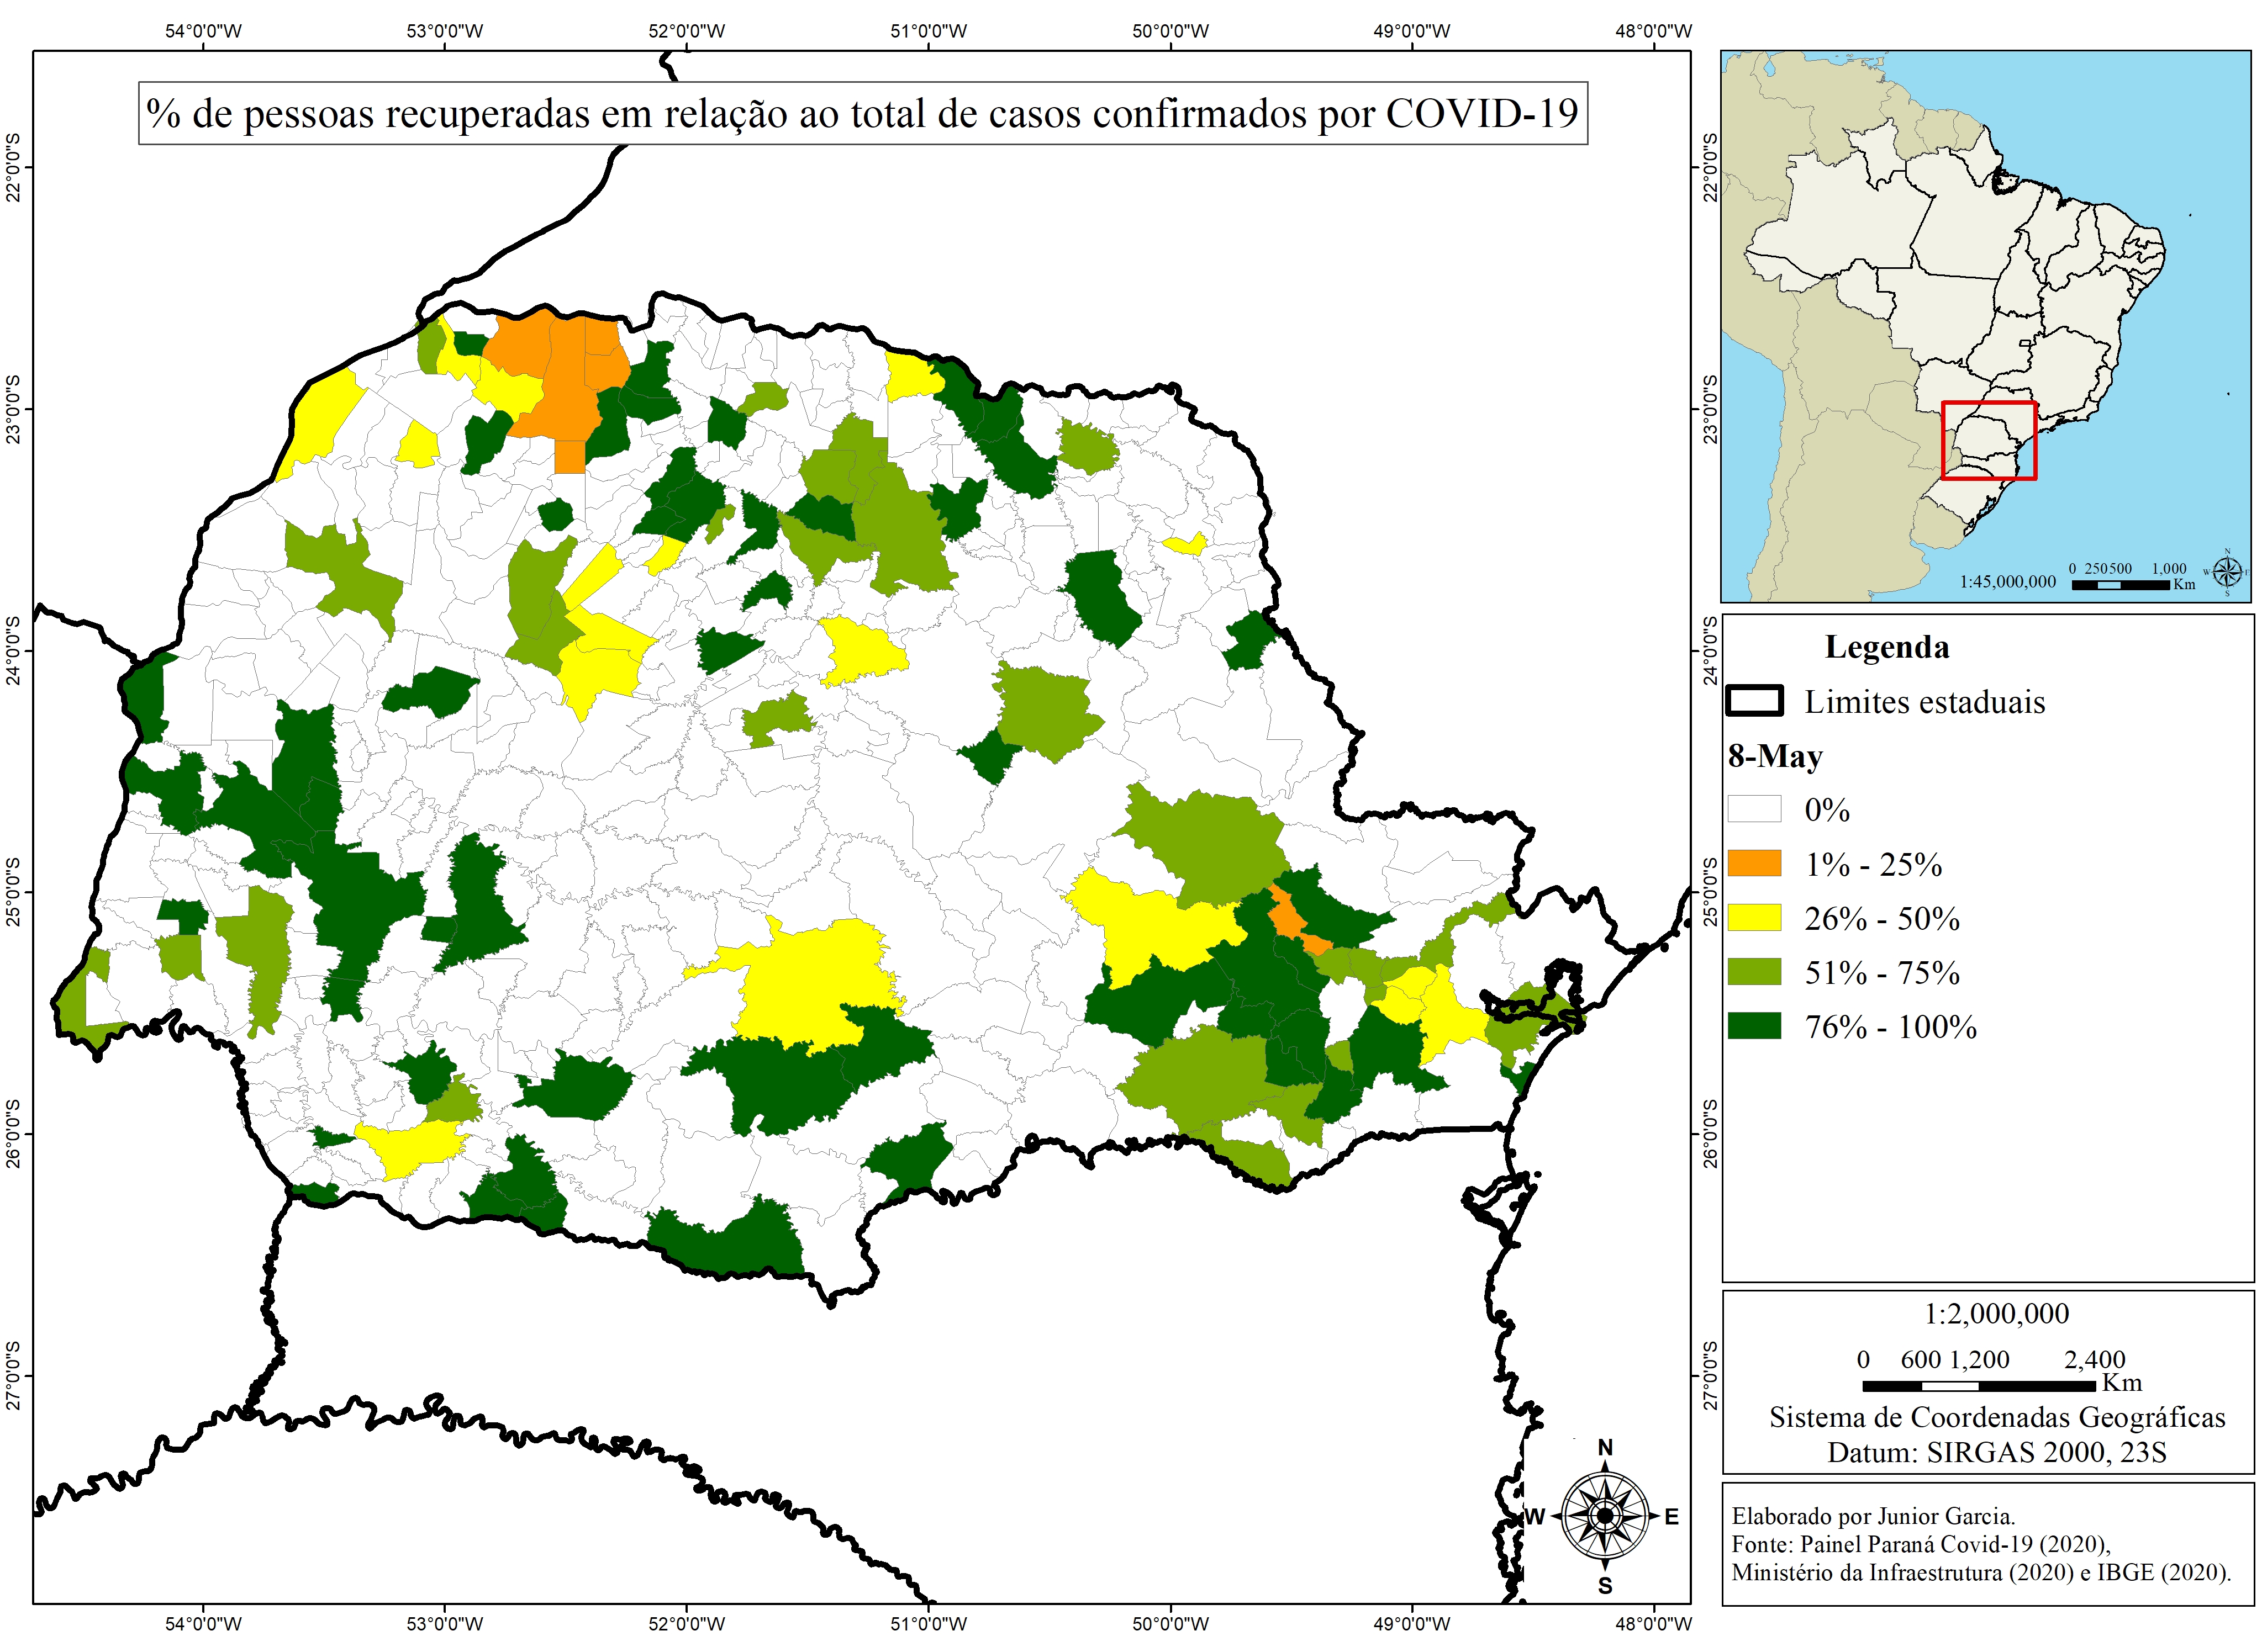Click the yellow 26% - 50% legend swatch

click(1754, 917)
